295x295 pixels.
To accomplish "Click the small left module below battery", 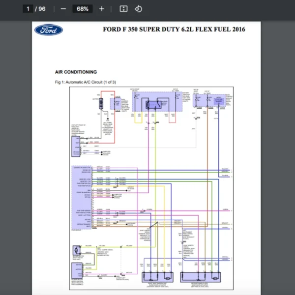I will pyautogui.click(x=76, y=146).
